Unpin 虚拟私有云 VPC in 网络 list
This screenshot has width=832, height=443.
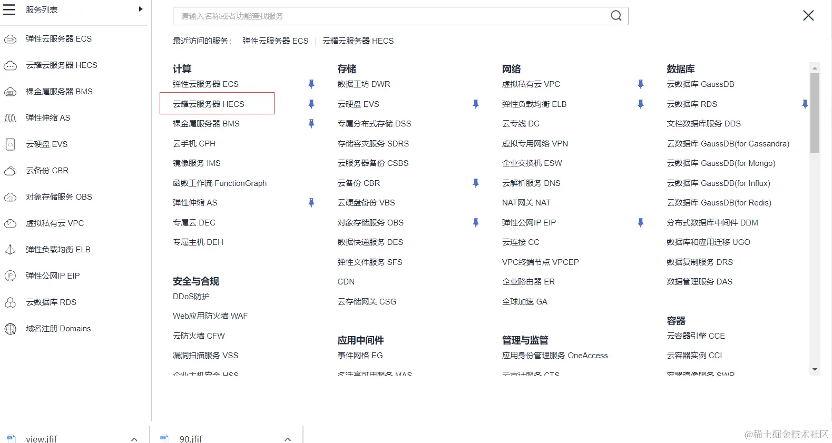click(641, 84)
